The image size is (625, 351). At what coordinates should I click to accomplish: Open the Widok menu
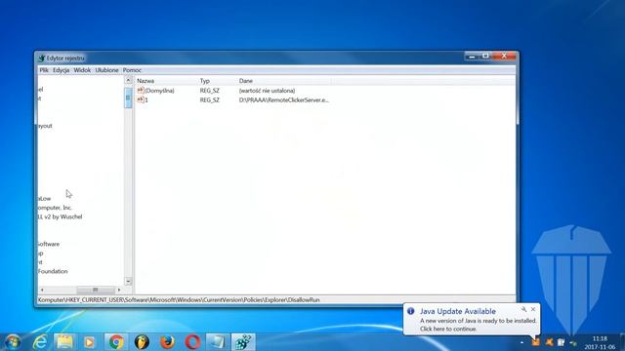pyautogui.click(x=82, y=70)
